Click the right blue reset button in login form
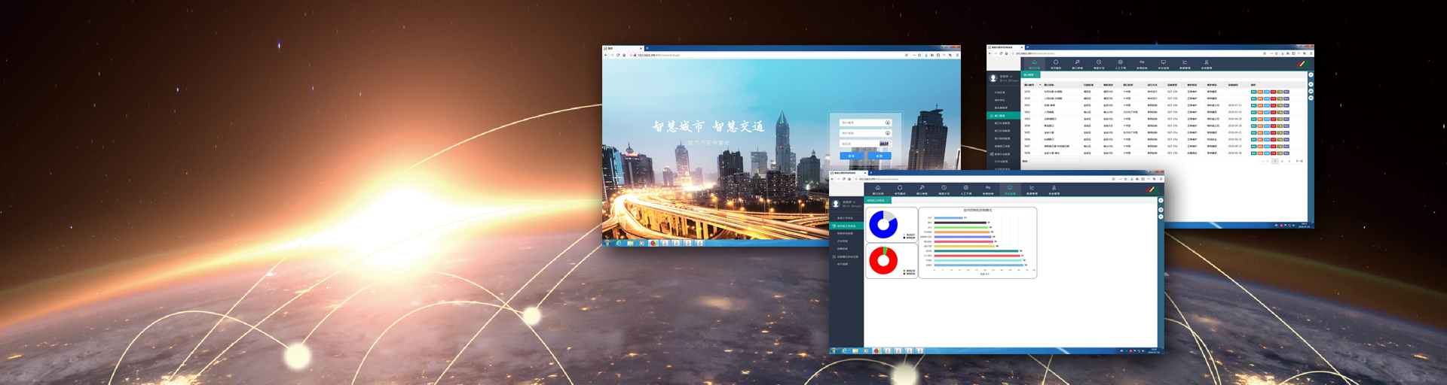The height and width of the screenshot is (385, 1447). pyautogui.click(x=880, y=156)
